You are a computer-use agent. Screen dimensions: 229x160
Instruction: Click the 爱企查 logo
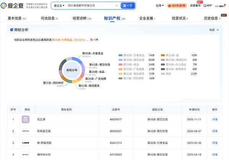coord(13,6)
